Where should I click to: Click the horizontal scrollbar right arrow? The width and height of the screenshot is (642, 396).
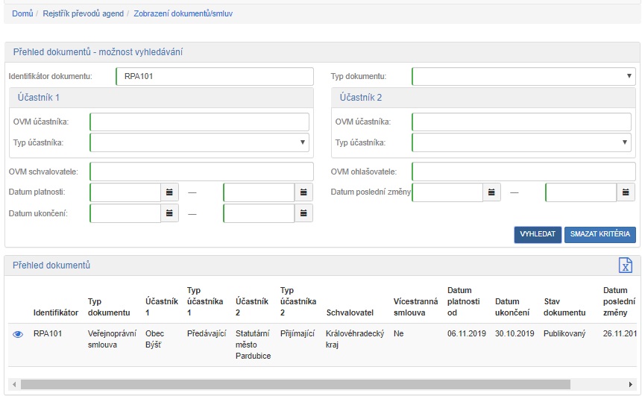[x=631, y=384]
